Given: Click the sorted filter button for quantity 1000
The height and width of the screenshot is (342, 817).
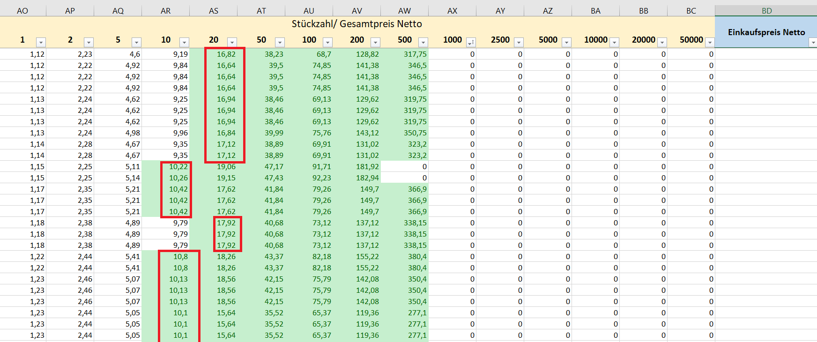Looking at the screenshot, I should [471, 43].
